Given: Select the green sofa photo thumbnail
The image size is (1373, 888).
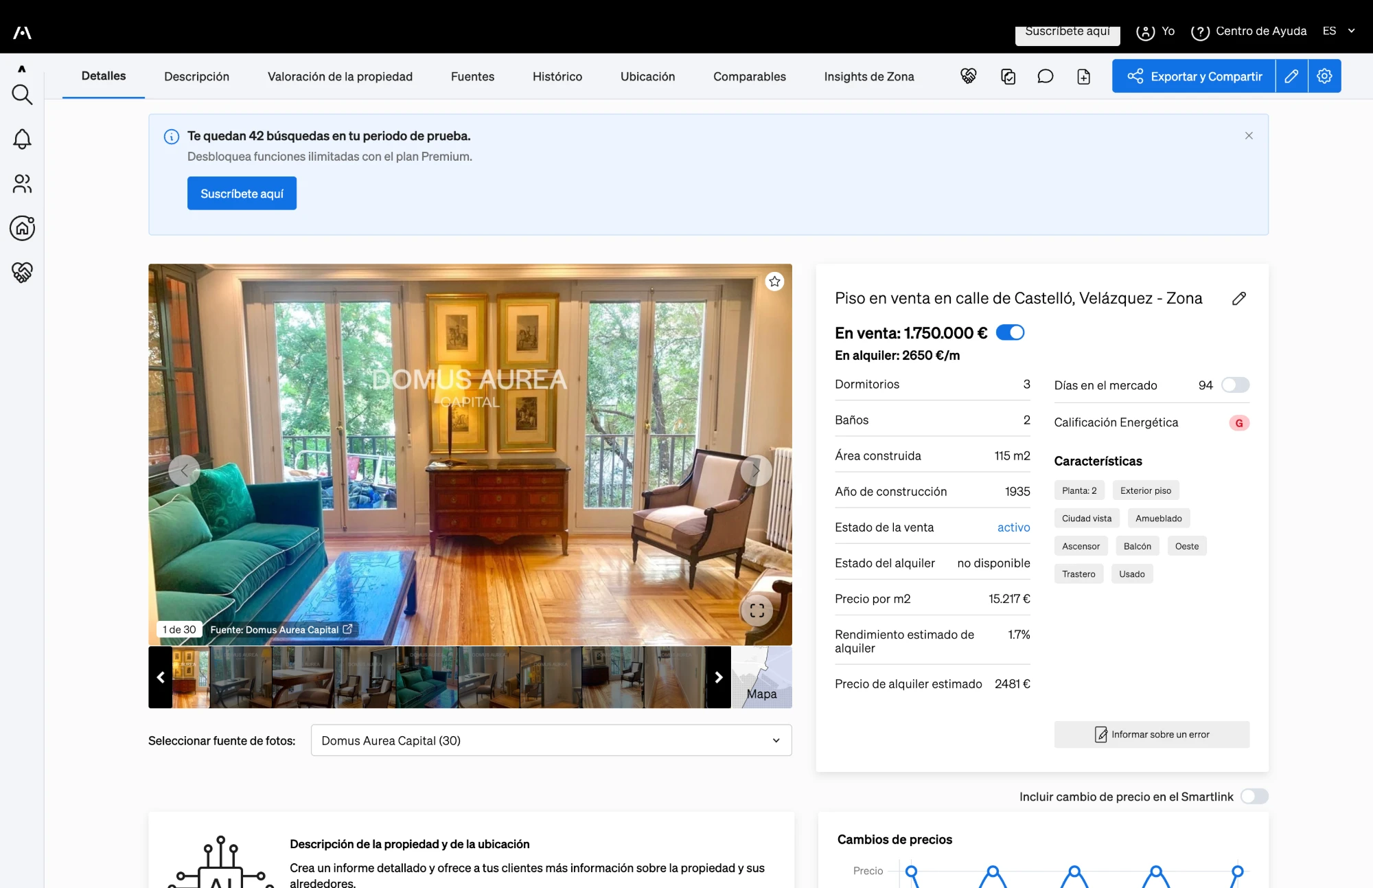Looking at the screenshot, I should click(427, 677).
